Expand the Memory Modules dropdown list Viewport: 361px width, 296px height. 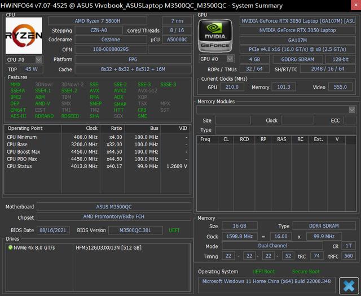pyautogui.click(x=352, y=110)
